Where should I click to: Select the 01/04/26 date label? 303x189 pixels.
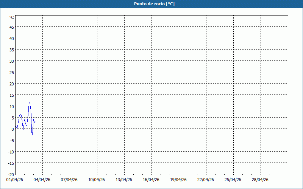[15, 180]
